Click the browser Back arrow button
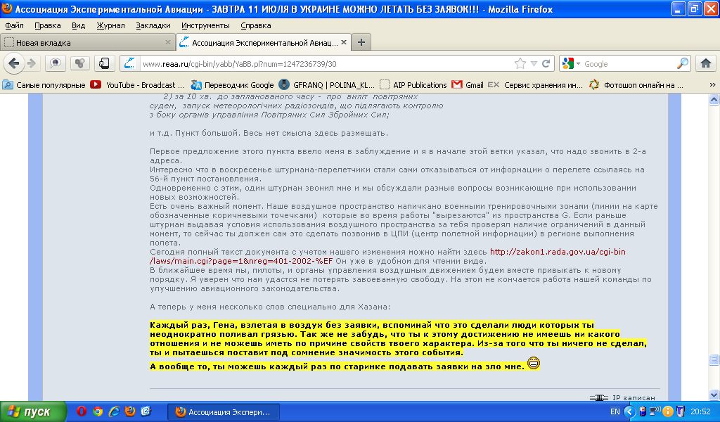This screenshot has width=720, height=422. pyautogui.click(x=13, y=64)
